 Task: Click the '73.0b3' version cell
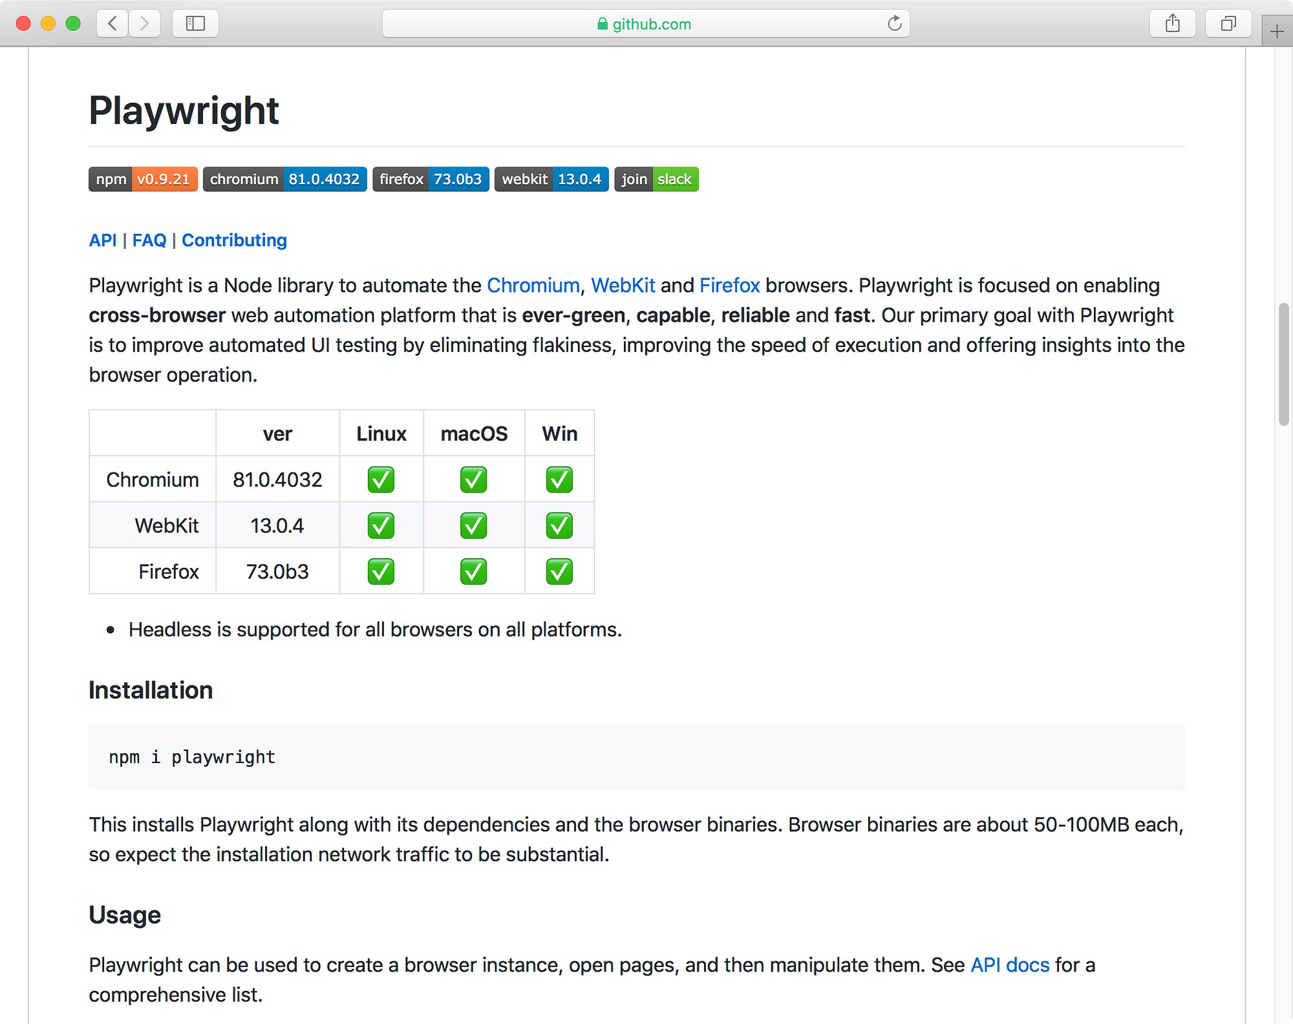(x=277, y=572)
